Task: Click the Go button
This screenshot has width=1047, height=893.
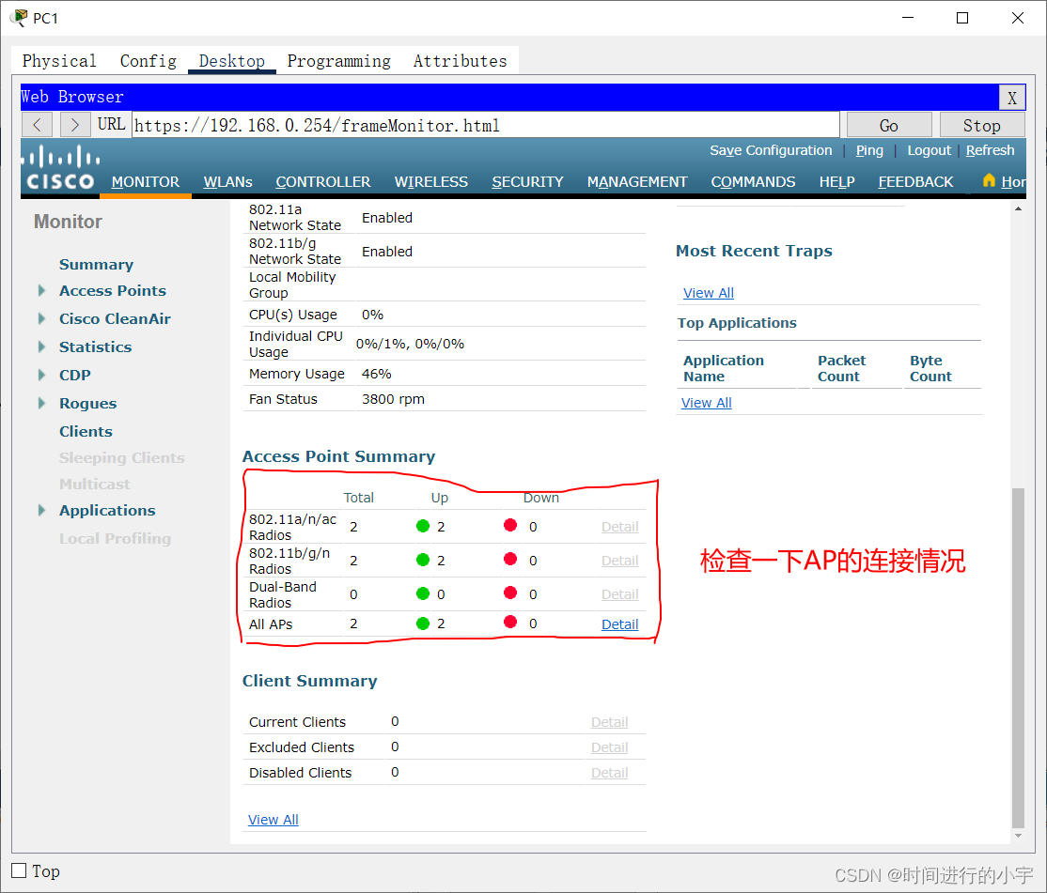Action: pyautogui.click(x=887, y=124)
